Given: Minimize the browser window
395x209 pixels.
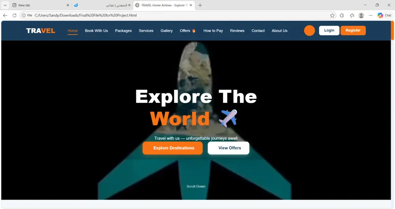Looking at the screenshot, I should (365, 5).
